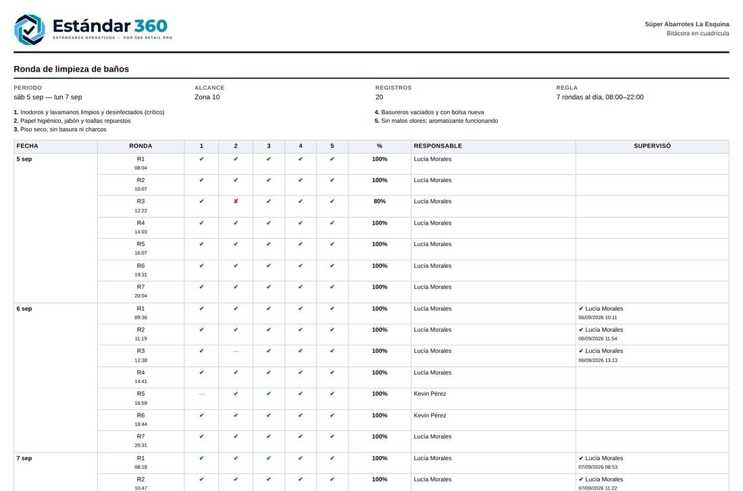Click the SUPERVISÓ column header
Screen dimensions: 743x491
click(x=652, y=146)
